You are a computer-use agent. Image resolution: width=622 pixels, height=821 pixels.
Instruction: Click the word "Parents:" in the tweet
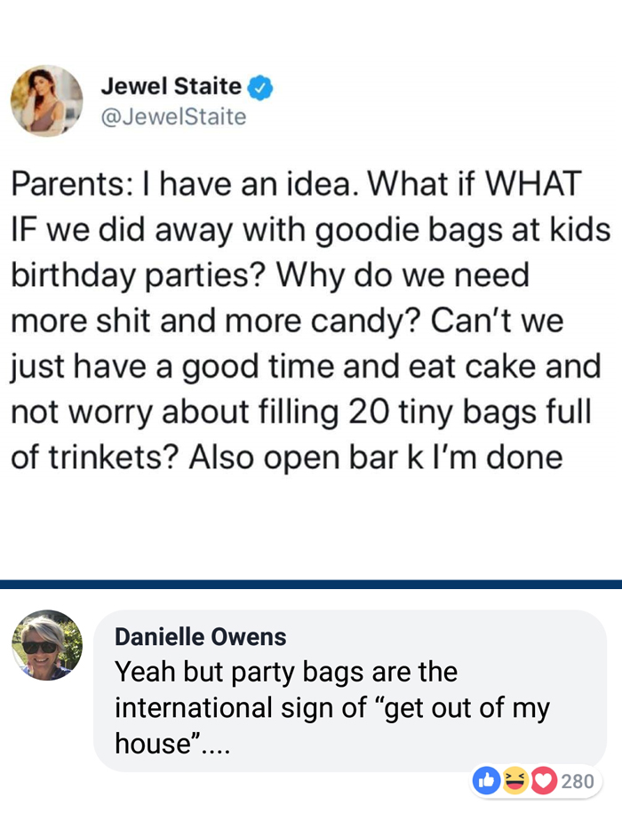(69, 183)
